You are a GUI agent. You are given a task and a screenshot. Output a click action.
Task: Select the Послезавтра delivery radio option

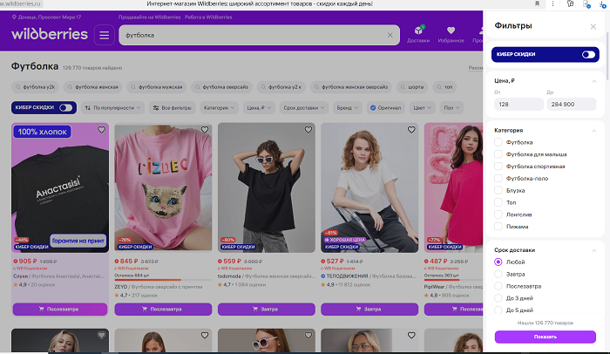498,286
